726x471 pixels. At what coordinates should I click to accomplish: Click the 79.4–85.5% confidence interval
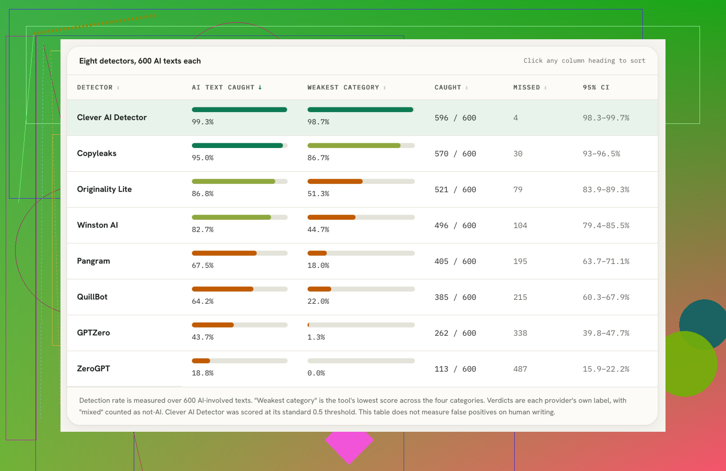[x=606, y=226]
